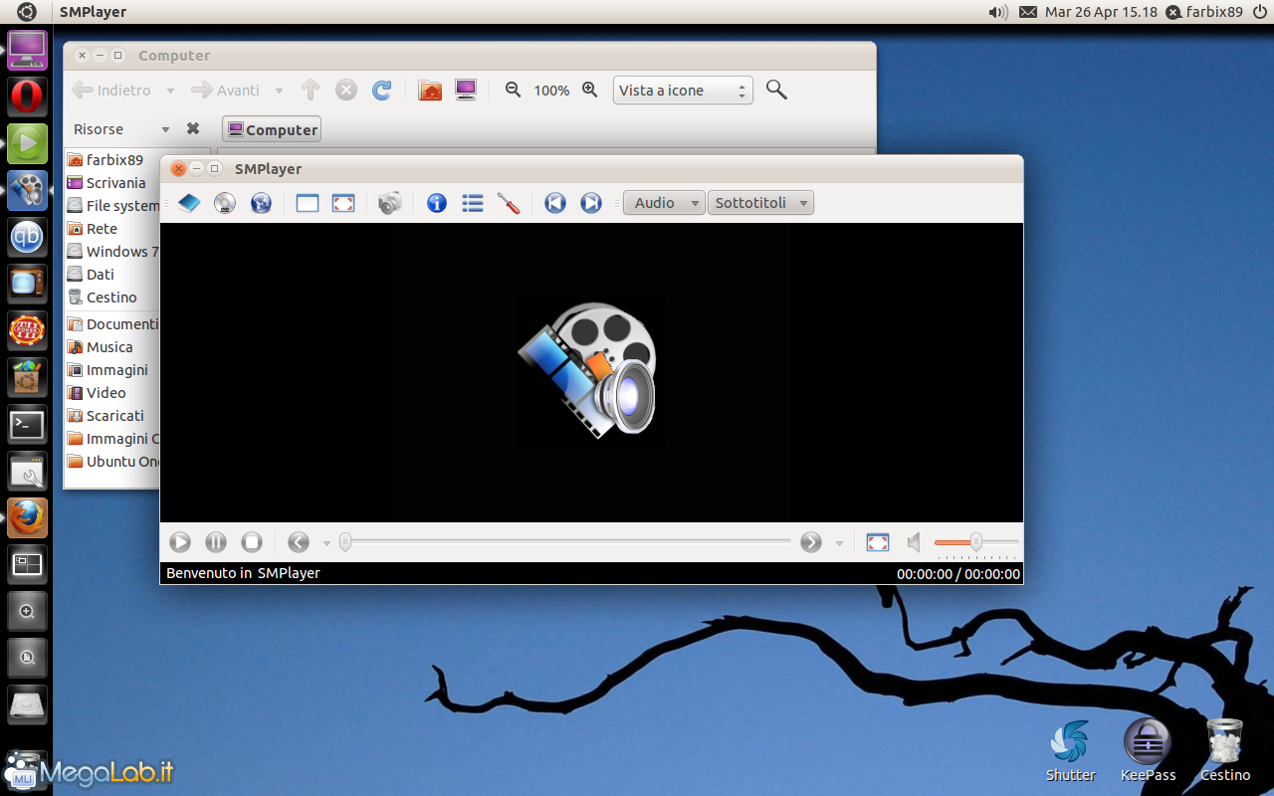Viewport: 1274px width, 796px height.
Task: Click the 00:00:00 / 00:00:00 time display
Action: 957,574
